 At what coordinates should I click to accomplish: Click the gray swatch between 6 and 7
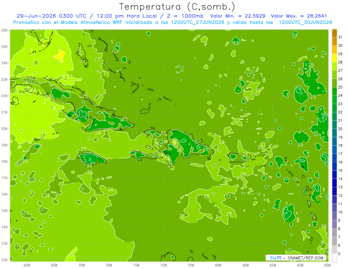tap(334, 241)
